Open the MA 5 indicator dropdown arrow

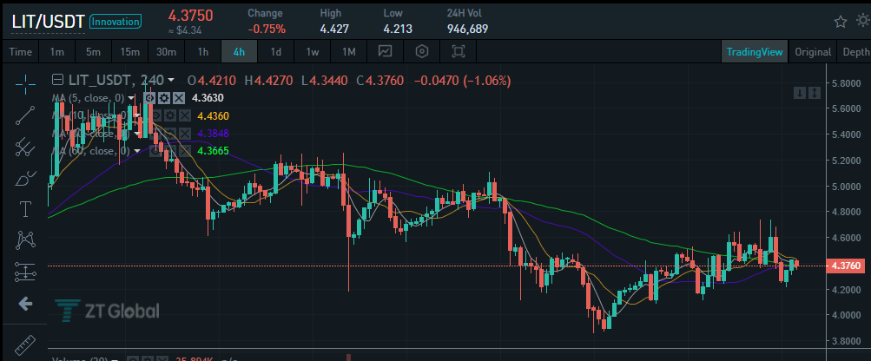tap(132, 98)
